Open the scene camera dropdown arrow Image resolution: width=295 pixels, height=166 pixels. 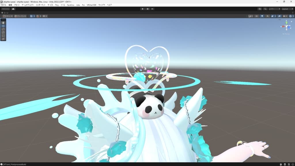[287, 16]
